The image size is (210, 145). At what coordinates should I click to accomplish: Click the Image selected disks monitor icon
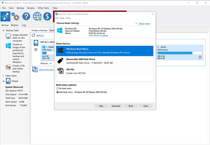click(x=8, y=37)
